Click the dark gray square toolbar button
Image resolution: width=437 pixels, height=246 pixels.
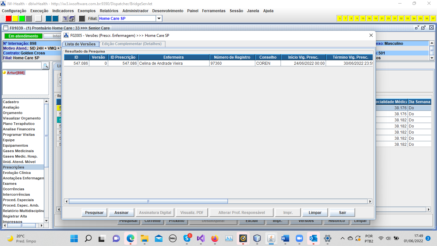82,19
